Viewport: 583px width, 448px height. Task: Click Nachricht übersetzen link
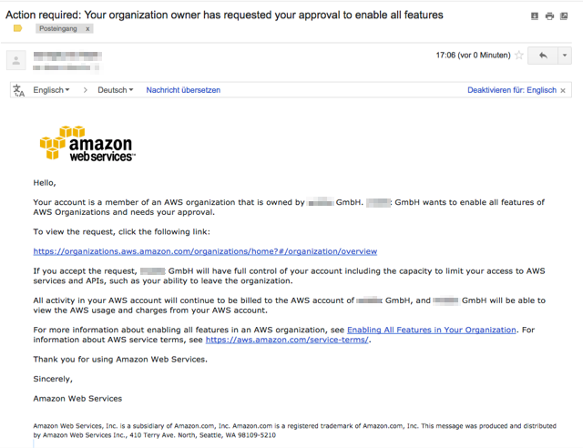183,90
